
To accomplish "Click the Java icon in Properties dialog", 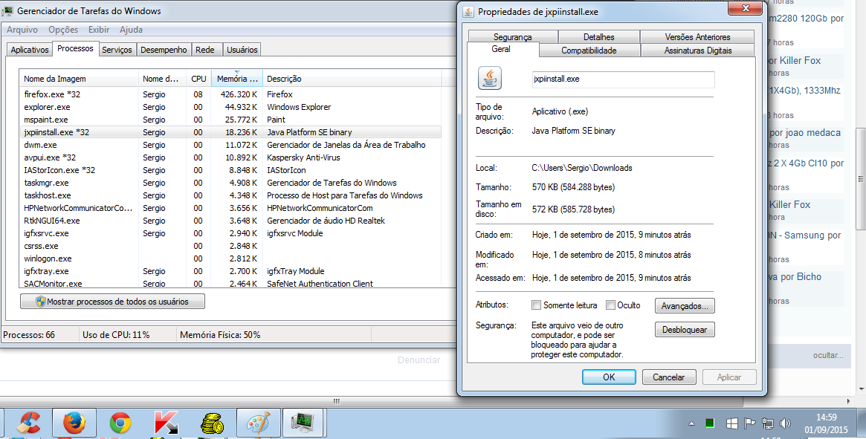I will click(489, 79).
